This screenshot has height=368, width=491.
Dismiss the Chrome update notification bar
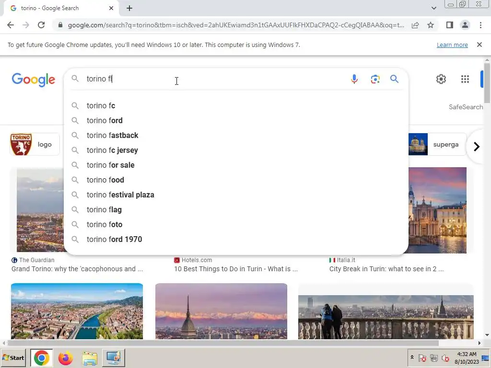coord(479,45)
